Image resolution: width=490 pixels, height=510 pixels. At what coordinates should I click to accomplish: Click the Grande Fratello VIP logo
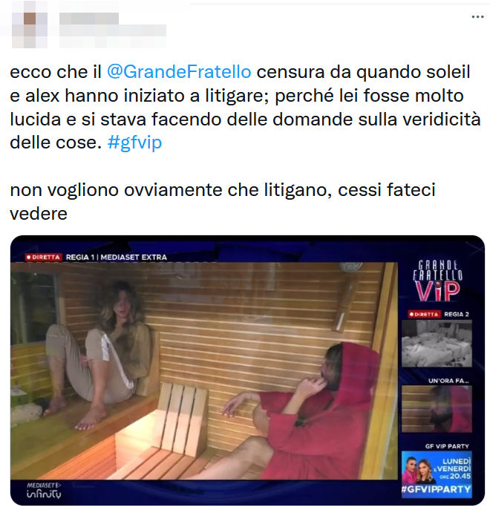pos(437,281)
